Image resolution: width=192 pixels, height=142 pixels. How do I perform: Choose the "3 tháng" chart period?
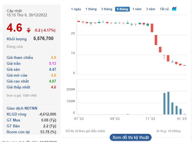click(106, 9)
